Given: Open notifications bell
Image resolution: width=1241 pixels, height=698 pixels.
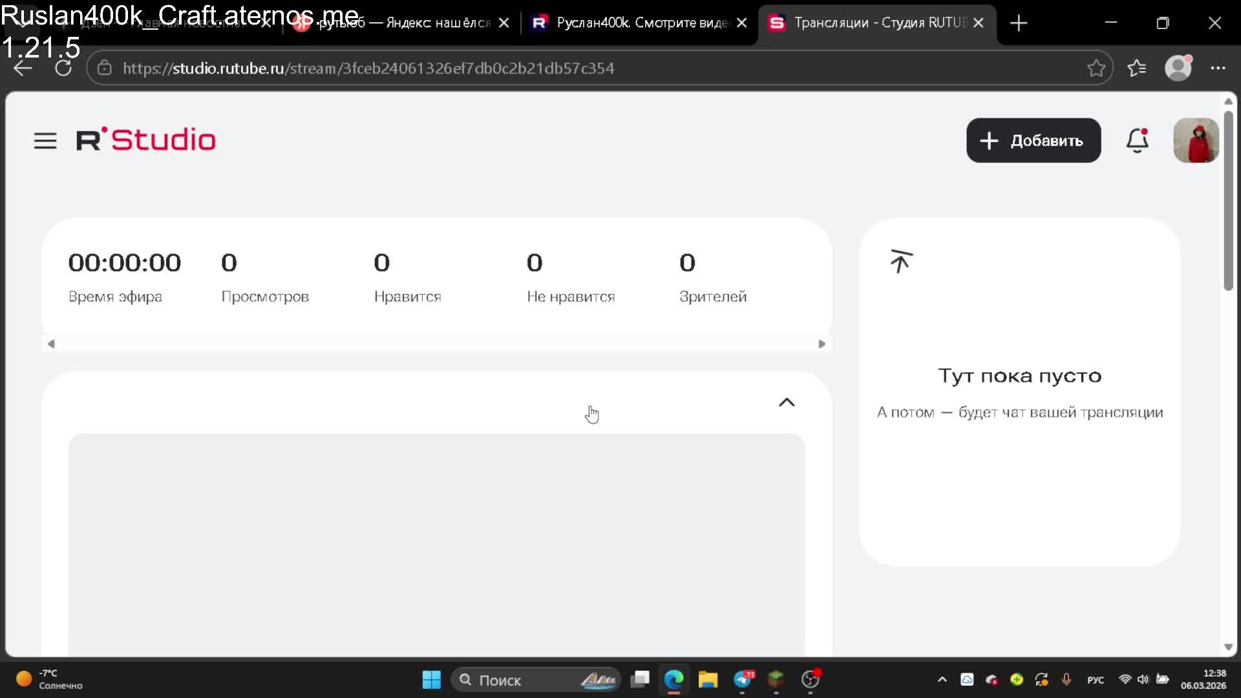Looking at the screenshot, I should click(1137, 140).
